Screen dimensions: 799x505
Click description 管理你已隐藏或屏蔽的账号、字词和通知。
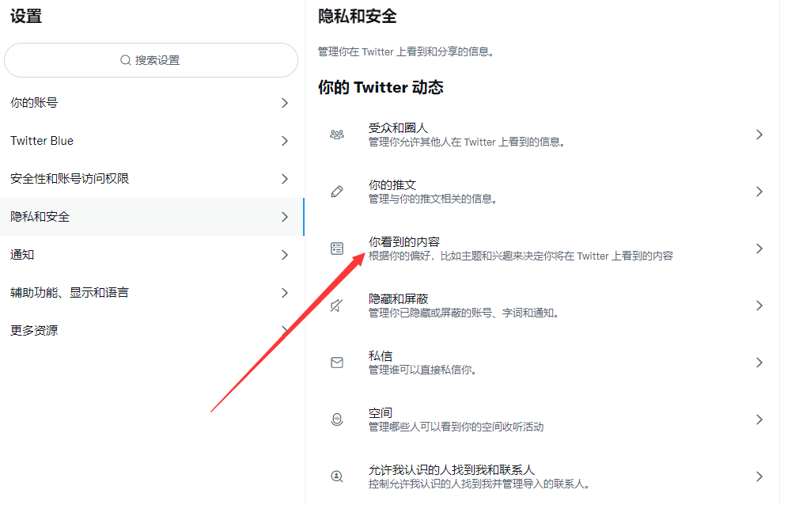tap(464, 313)
